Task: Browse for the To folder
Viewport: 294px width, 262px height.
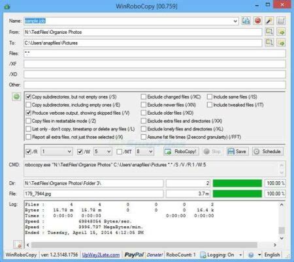Action: [x=269, y=42]
